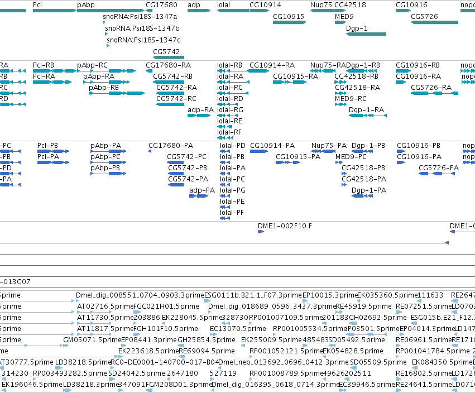Select protein pAbp-PB

click(108, 174)
